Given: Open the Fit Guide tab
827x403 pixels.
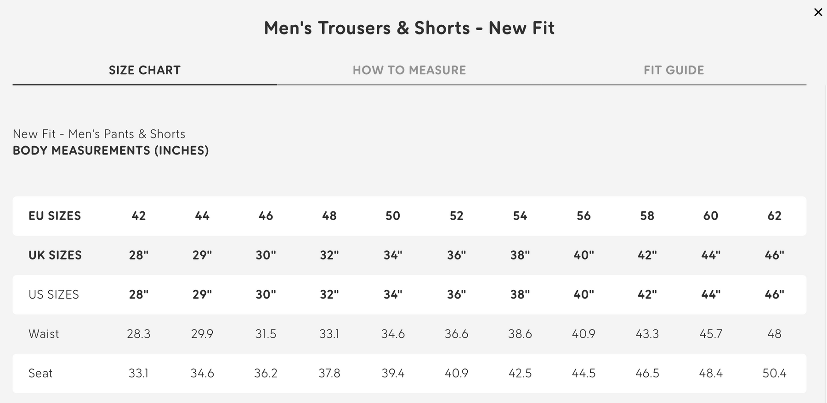Looking at the screenshot, I should pyautogui.click(x=674, y=70).
